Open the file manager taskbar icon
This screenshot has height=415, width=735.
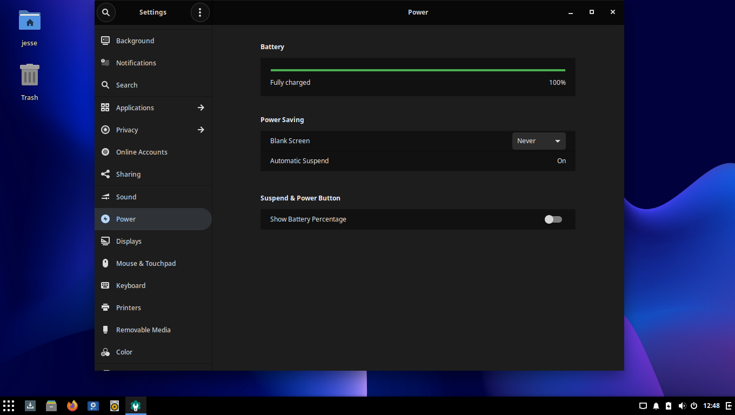tap(51, 406)
